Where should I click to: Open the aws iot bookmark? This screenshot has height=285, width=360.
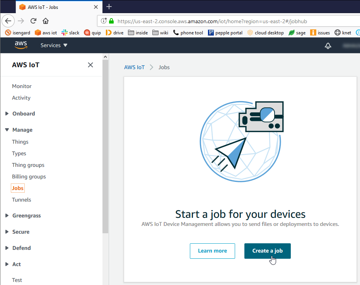point(46,33)
